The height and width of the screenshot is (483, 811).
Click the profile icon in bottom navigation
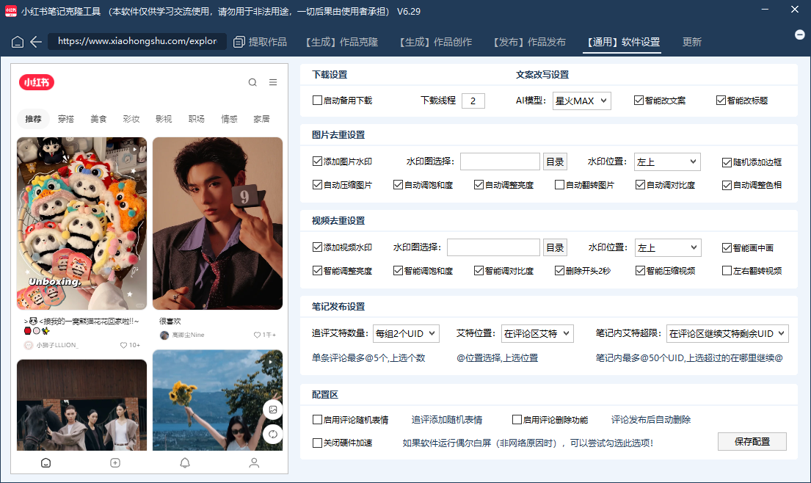coord(254,462)
